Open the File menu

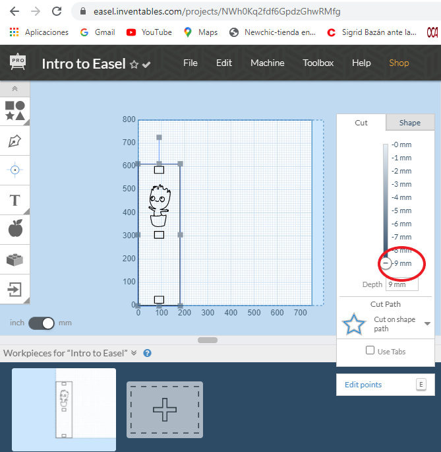[191, 63]
